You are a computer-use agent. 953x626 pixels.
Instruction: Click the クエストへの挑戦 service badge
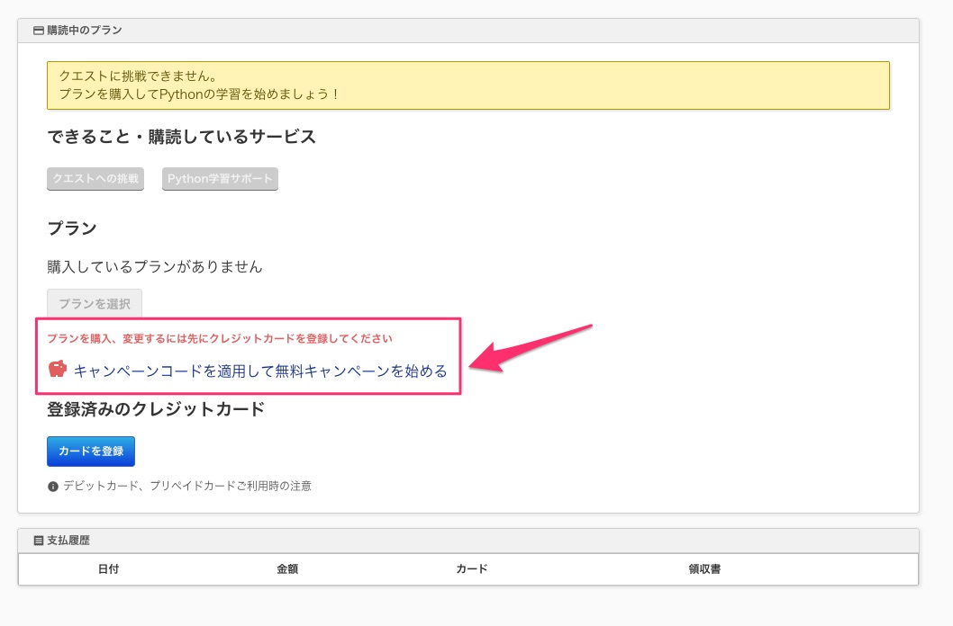(x=95, y=179)
